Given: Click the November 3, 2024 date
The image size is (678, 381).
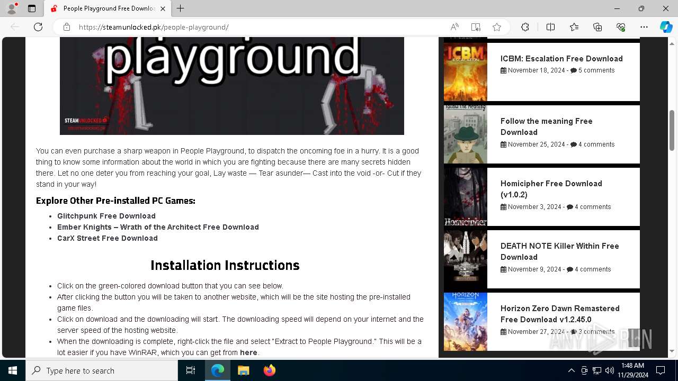Looking at the screenshot, I should point(534,207).
